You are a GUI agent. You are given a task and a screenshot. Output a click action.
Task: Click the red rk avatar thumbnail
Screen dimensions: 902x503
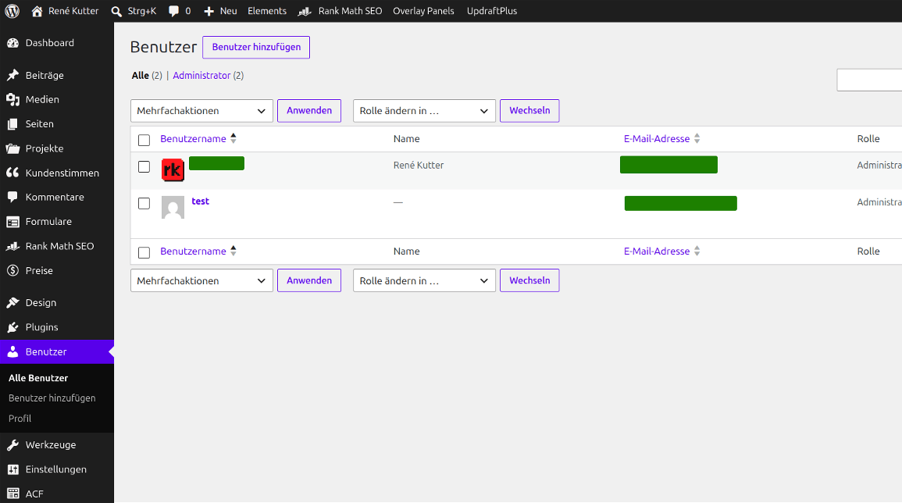pos(173,169)
